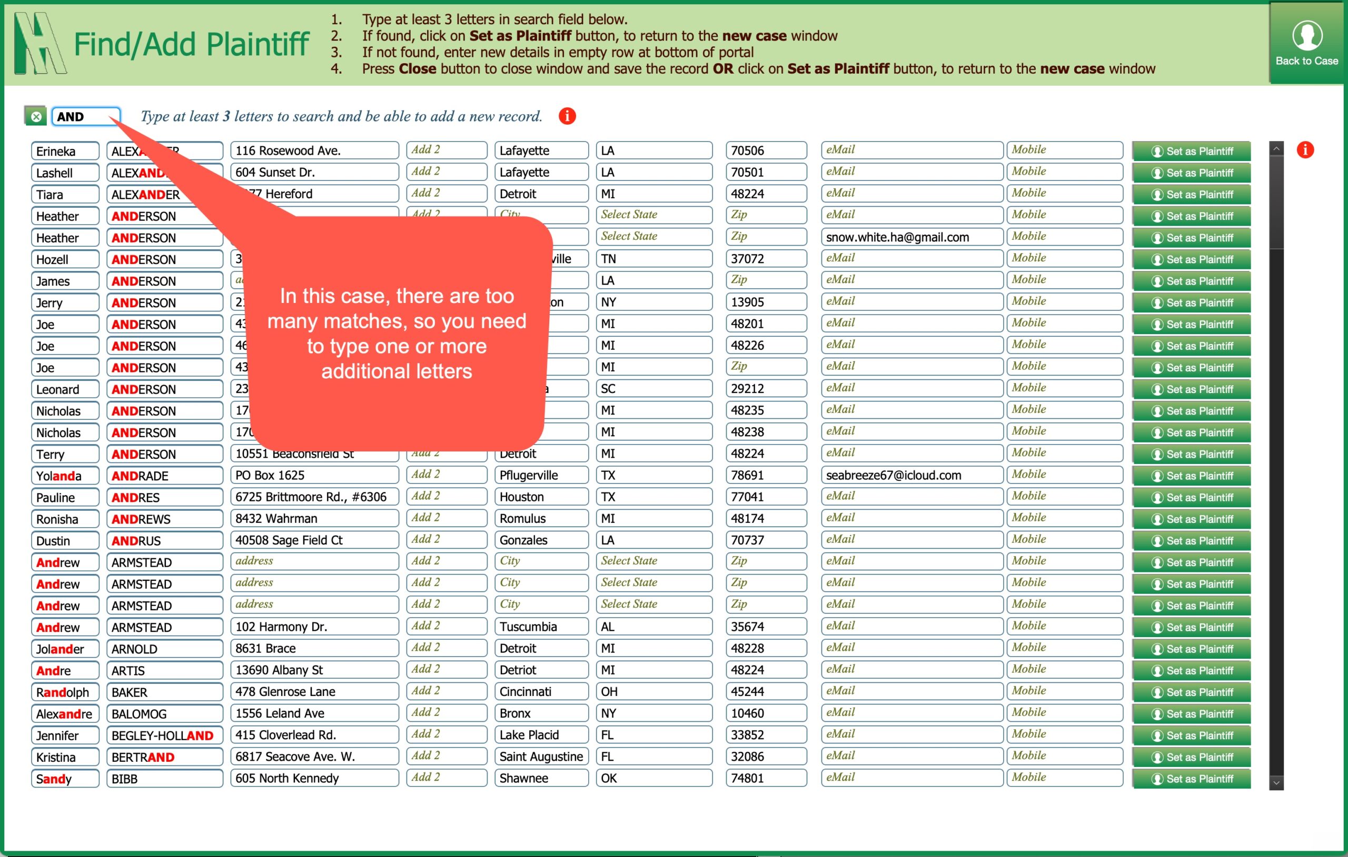Set Randolph Baker as Plaintiff
The width and height of the screenshot is (1348, 857).
1191,692
